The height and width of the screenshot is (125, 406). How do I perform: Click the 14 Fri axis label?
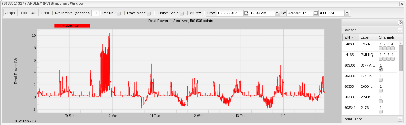283,116
